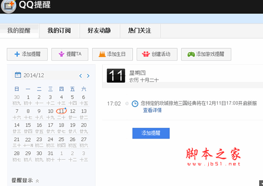The image size is (263, 186).
Task: Click the blue clock icon on reminder
Action: pyautogui.click(x=135, y=104)
